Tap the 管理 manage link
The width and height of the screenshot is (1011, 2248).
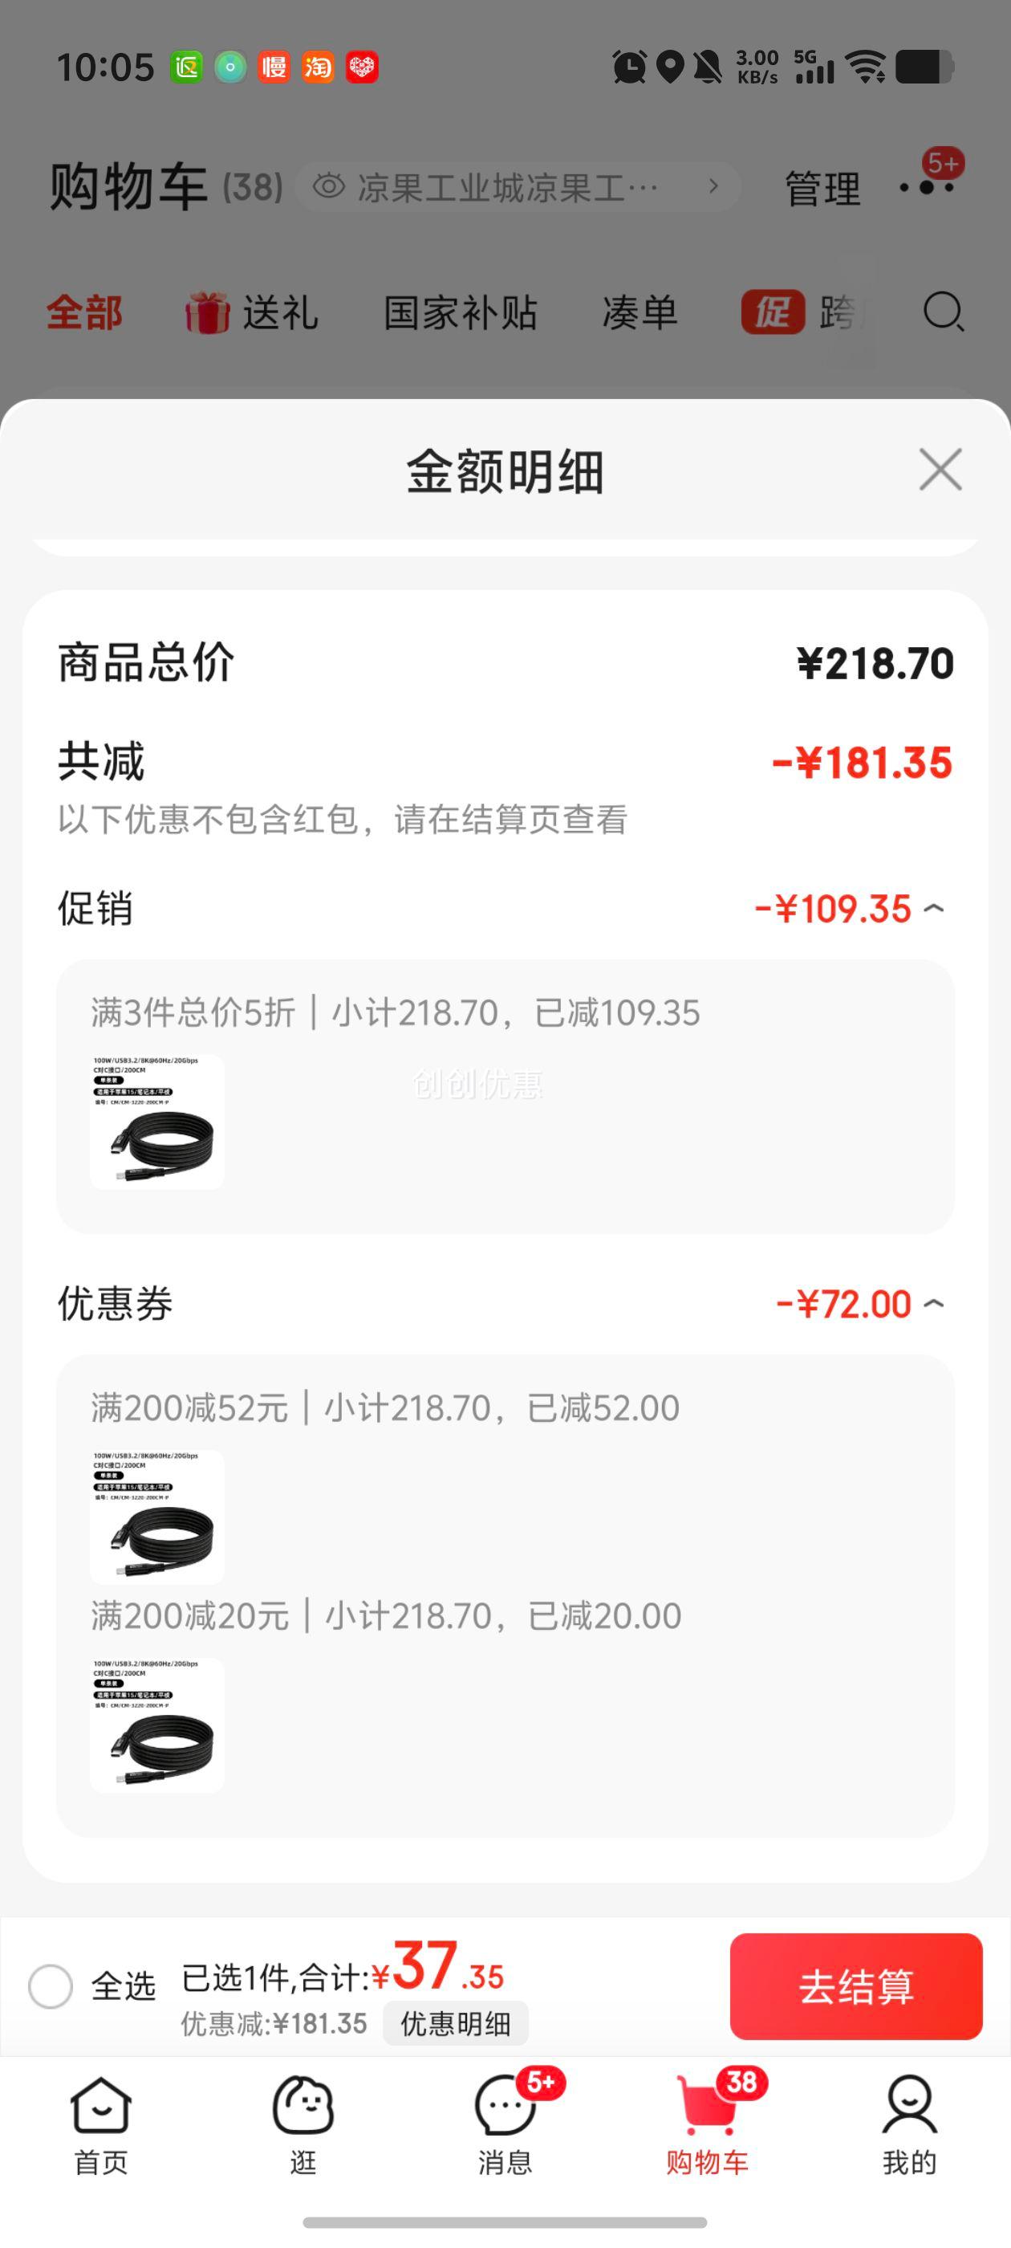[822, 189]
